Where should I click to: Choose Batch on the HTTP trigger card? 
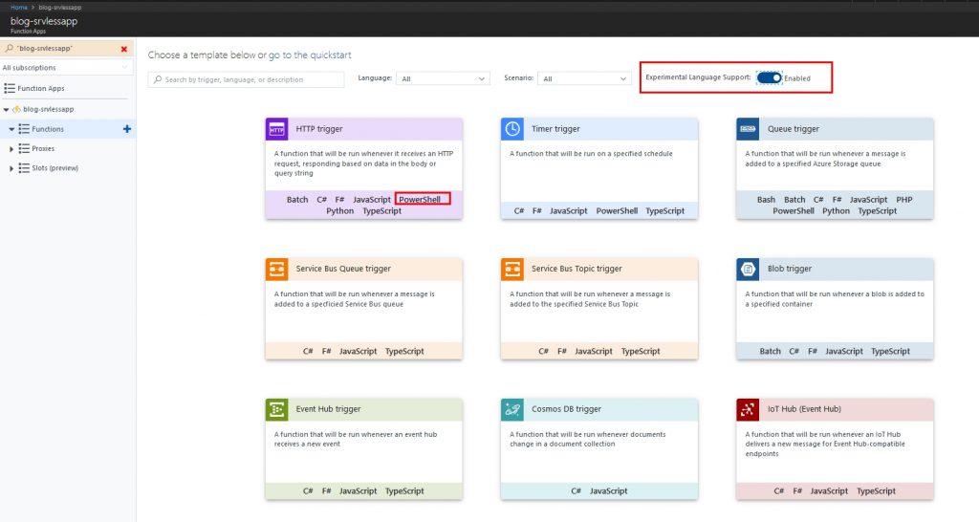[x=297, y=200]
